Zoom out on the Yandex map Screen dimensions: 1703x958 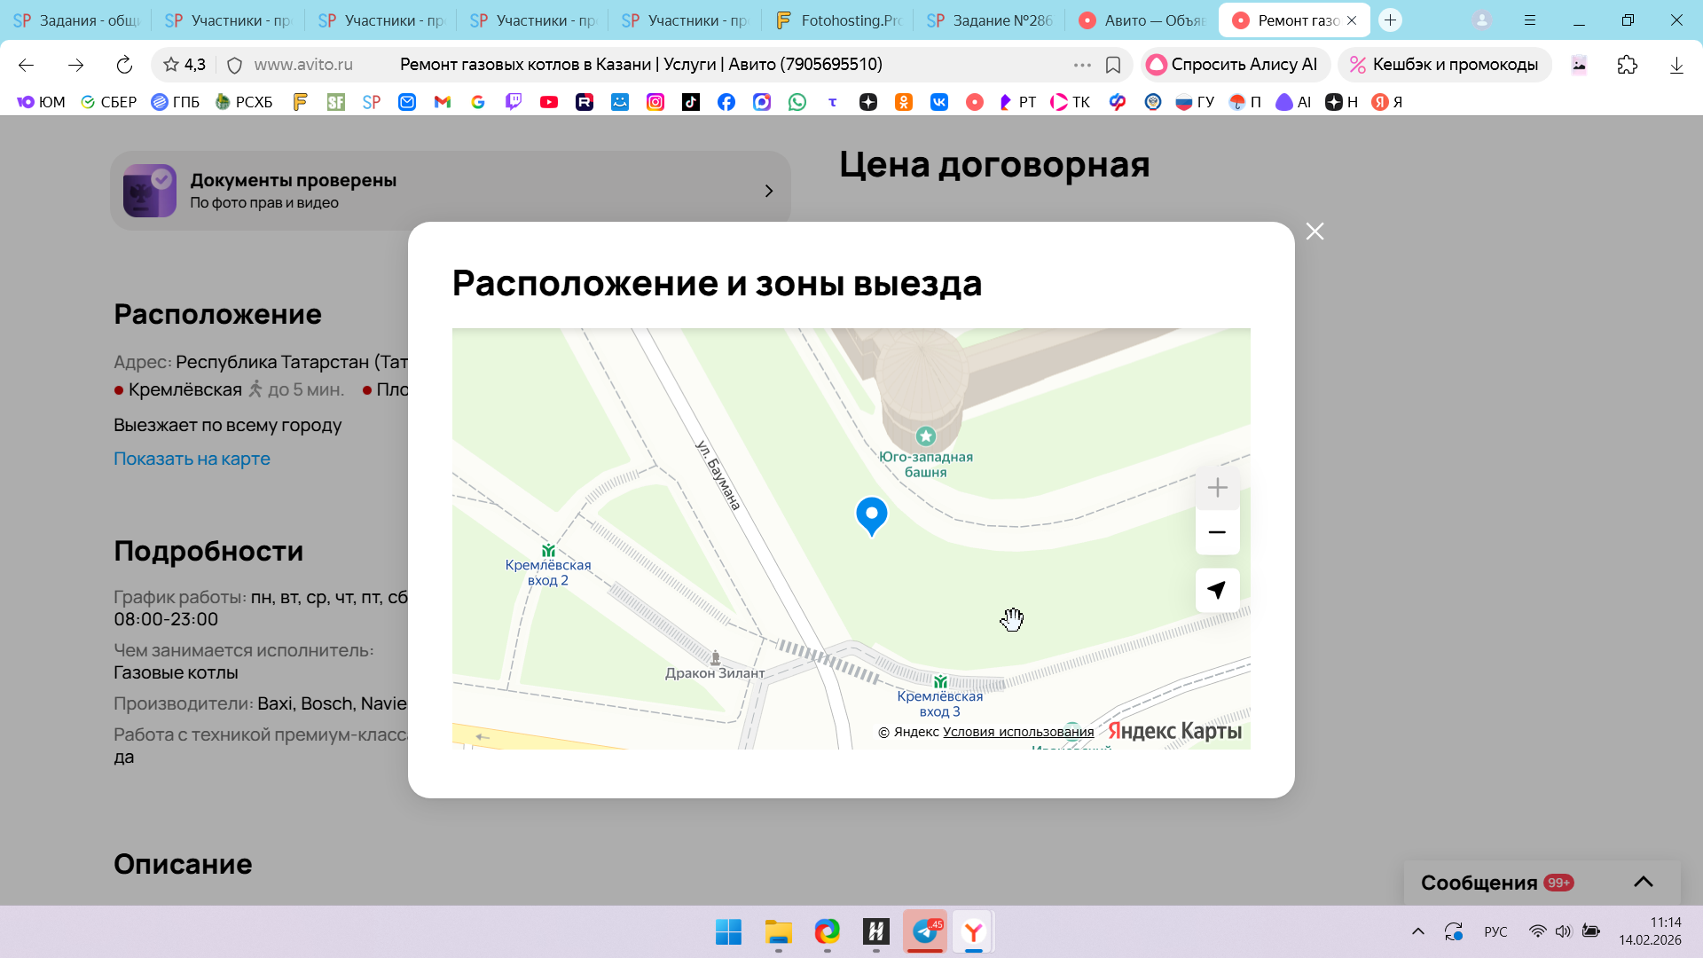coord(1217,532)
